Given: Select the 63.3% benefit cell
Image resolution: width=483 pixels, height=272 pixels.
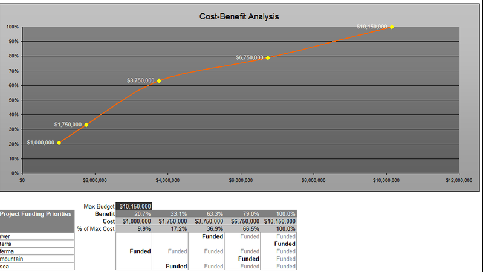Looking at the screenshot, I should pyautogui.click(x=206, y=214).
